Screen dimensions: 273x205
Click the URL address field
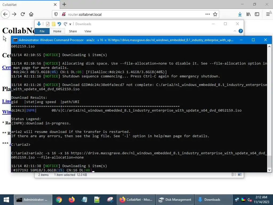[x=135, y=14]
